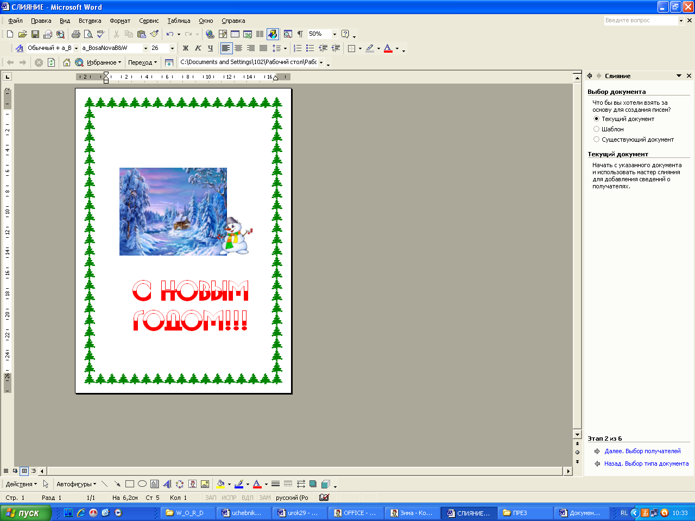The image size is (695, 521).
Task: Click the web toolbar home icon
Action: pos(67,62)
